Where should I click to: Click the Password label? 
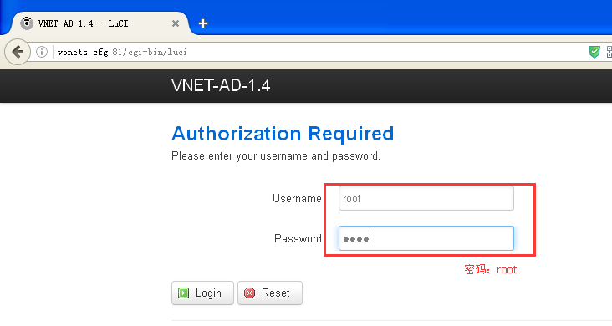298,238
